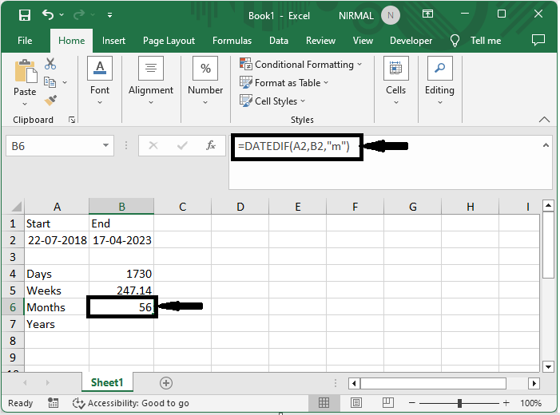Open Format as Table menu
Screen dimensions: 560x415
(284, 83)
